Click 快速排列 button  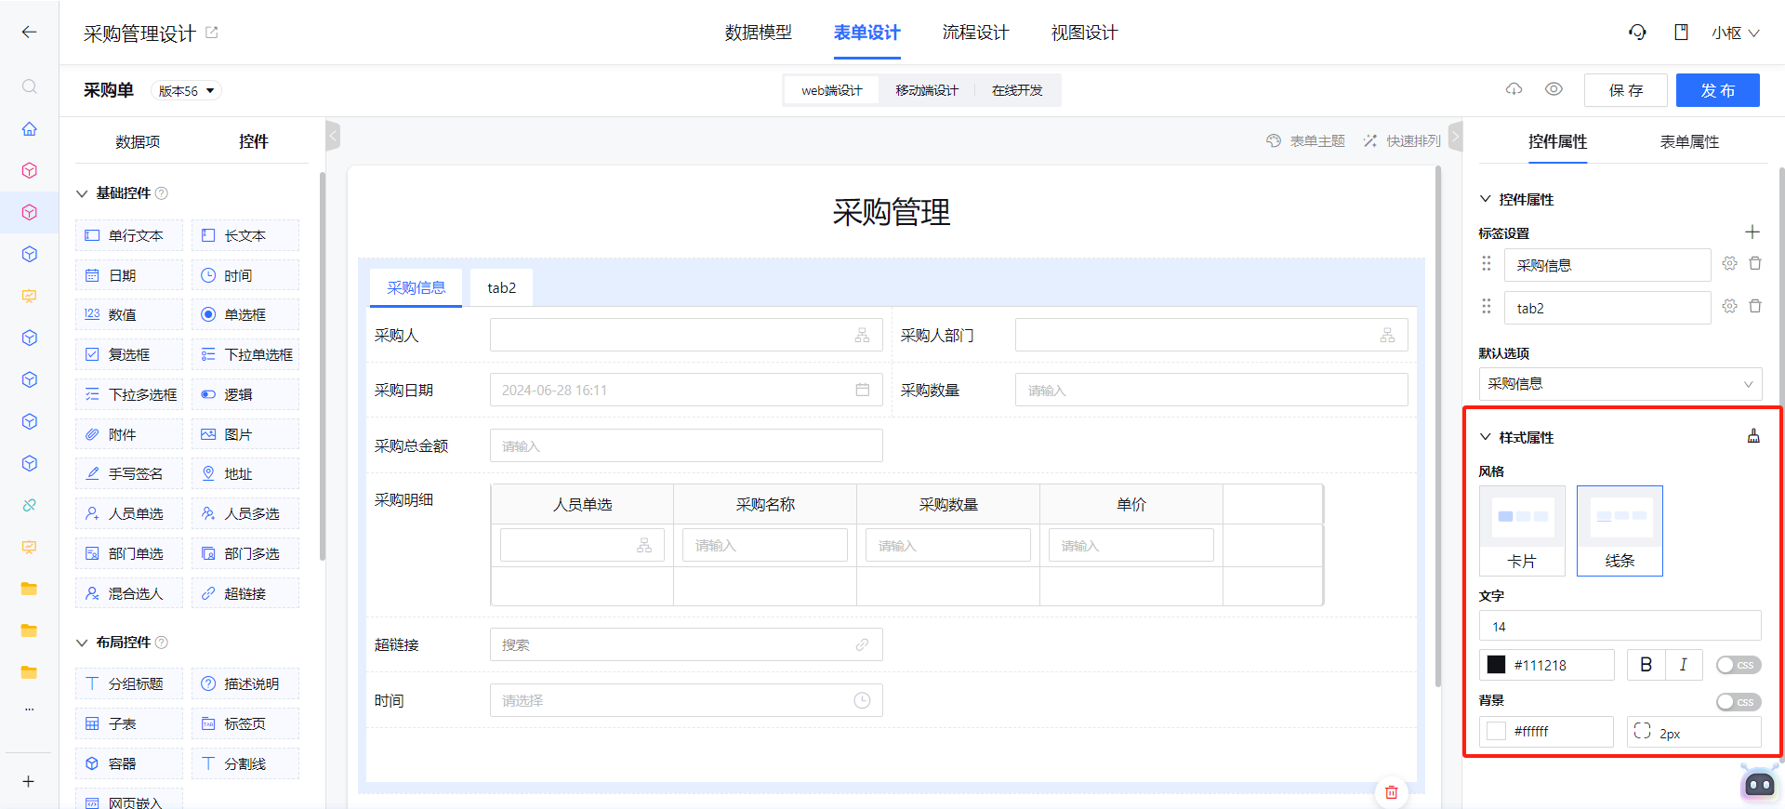(1402, 140)
